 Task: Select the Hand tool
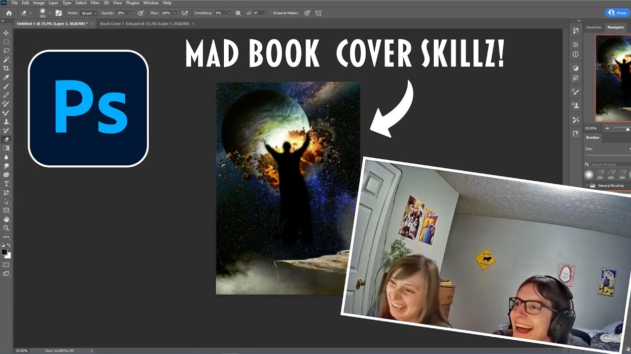[x=6, y=219]
